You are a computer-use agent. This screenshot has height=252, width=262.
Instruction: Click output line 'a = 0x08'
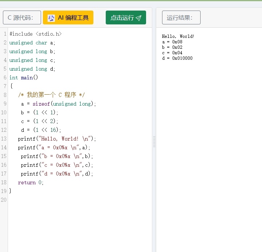click(x=172, y=42)
